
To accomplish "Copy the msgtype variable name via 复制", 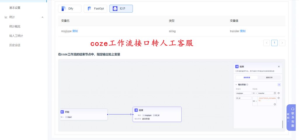I will [x=75, y=31].
